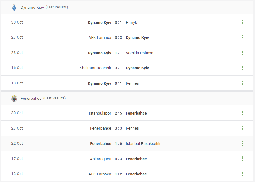Click the Fenerbahce club crest
The width and height of the screenshot is (255, 182).
(14, 98)
